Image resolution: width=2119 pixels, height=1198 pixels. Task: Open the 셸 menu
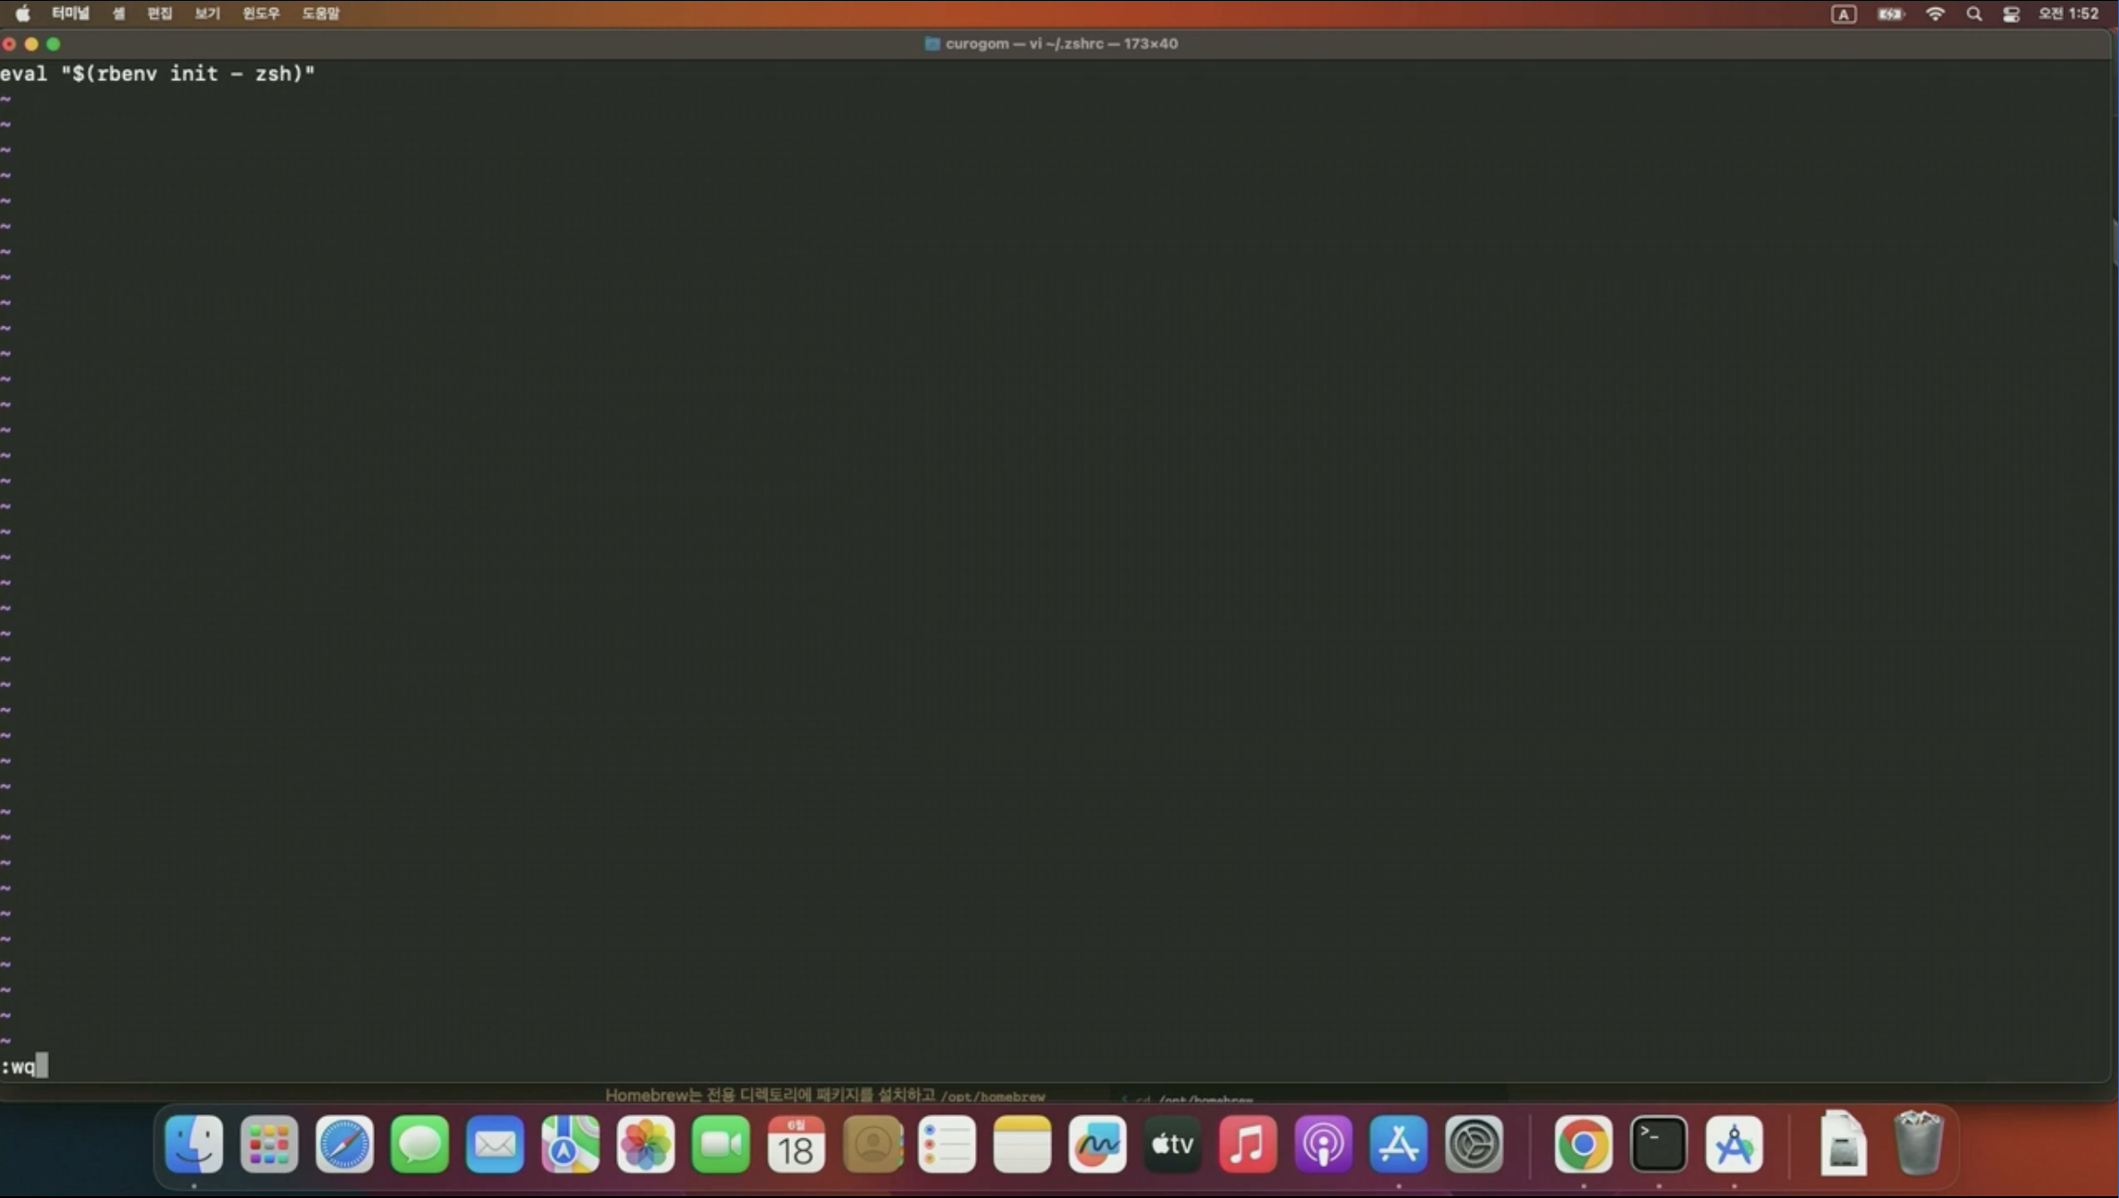click(x=118, y=13)
